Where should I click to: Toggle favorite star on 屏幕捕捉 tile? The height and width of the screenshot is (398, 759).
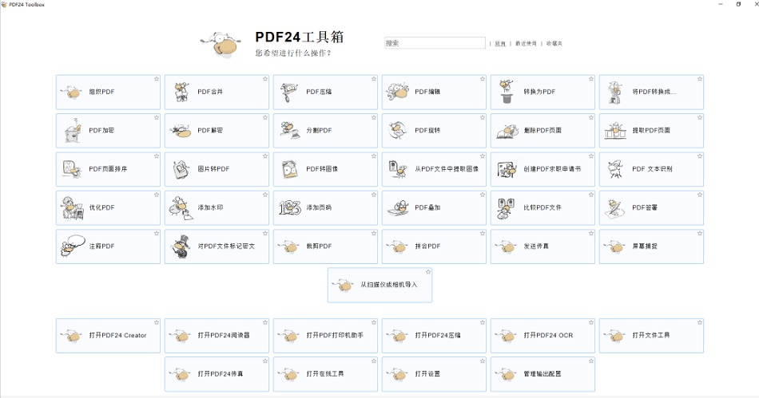pos(699,233)
